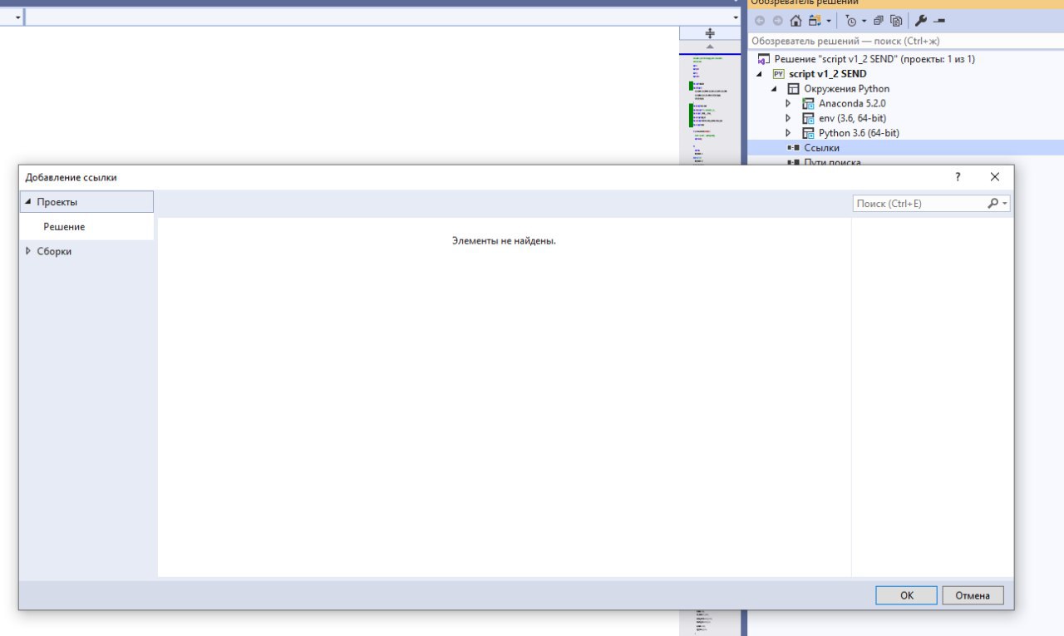Screen dimensions: 1064x636
Task: Select the 'script v1_2 SEND' Python project node
Action: [x=827, y=74]
